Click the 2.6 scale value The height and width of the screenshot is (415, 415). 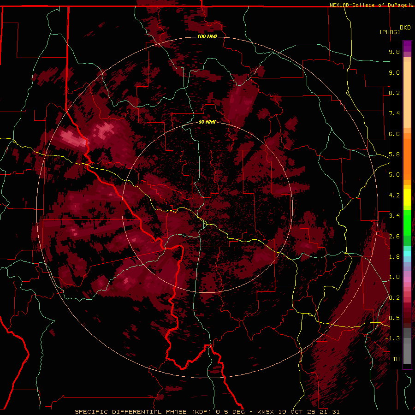394,237
